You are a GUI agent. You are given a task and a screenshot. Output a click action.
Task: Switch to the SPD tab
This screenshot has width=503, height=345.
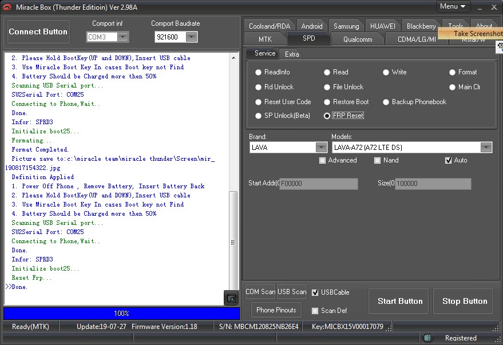tap(308, 38)
